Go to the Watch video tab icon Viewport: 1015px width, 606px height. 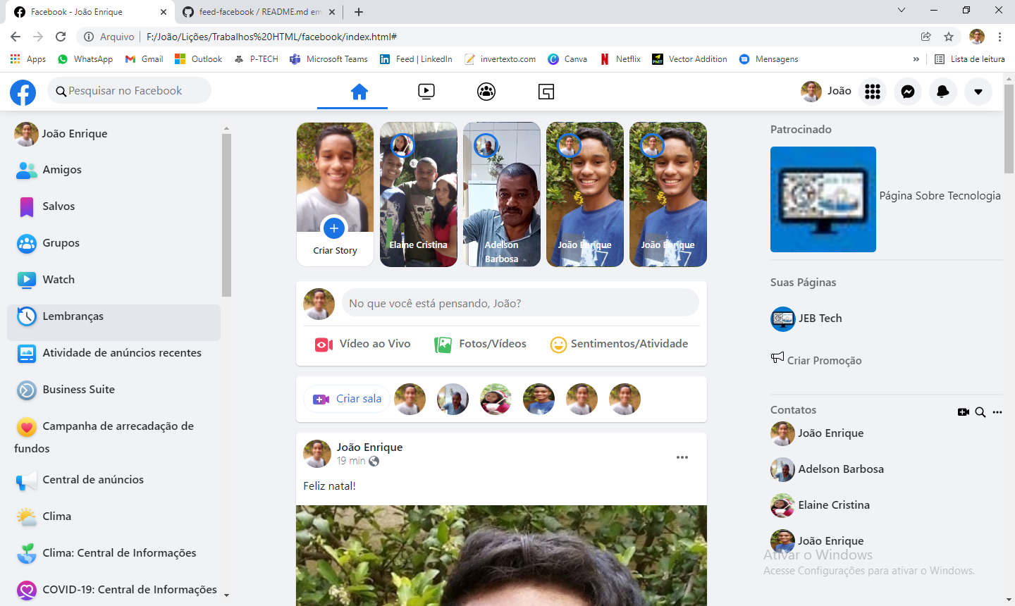coord(426,92)
